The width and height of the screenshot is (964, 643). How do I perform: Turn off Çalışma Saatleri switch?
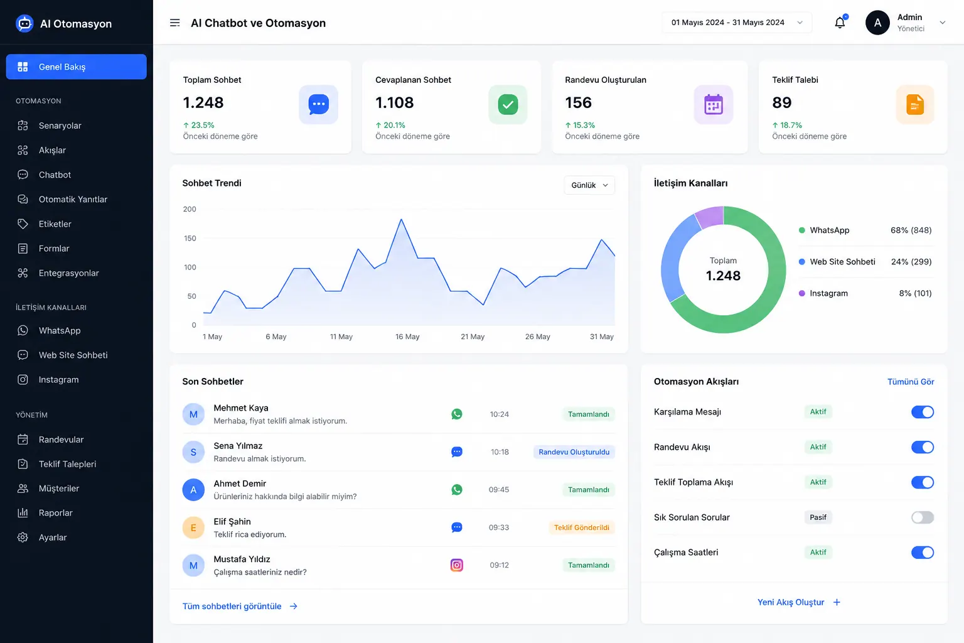pyautogui.click(x=923, y=553)
